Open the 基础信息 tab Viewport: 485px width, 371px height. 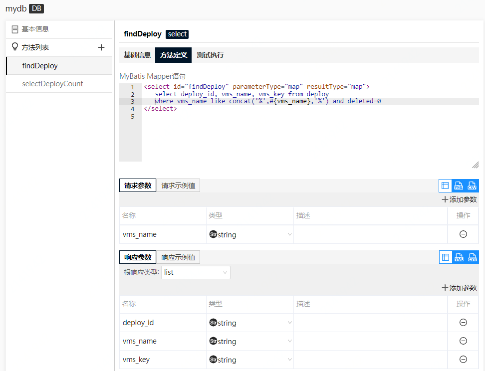[x=137, y=55]
